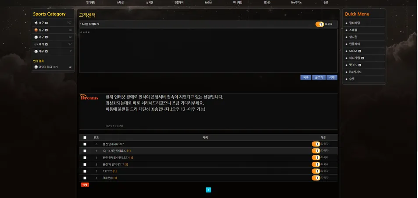Viewport: 418px width, 198px height.
Task: Open 슬롯 in the top navigation
Action: pyautogui.click(x=326, y=2)
